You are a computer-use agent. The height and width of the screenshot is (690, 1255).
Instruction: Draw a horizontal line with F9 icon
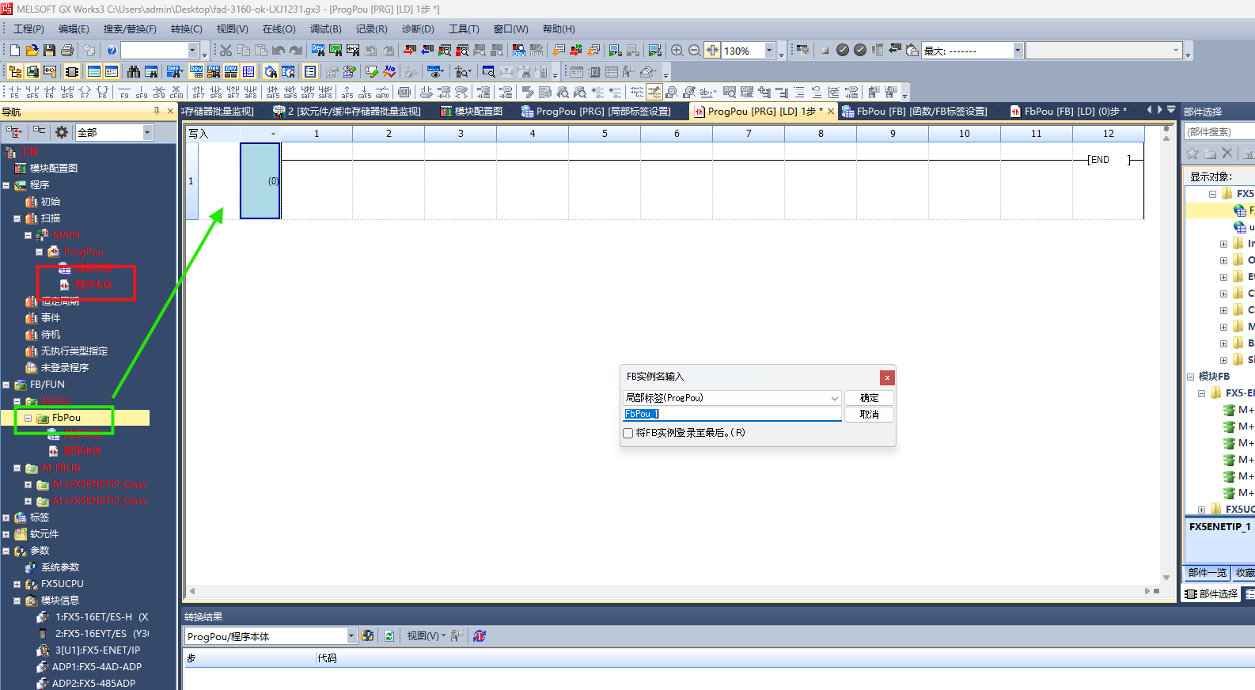[x=124, y=93]
